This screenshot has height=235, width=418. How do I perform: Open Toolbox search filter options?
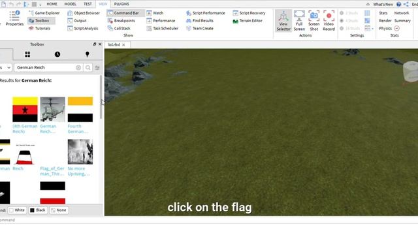pos(97,68)
